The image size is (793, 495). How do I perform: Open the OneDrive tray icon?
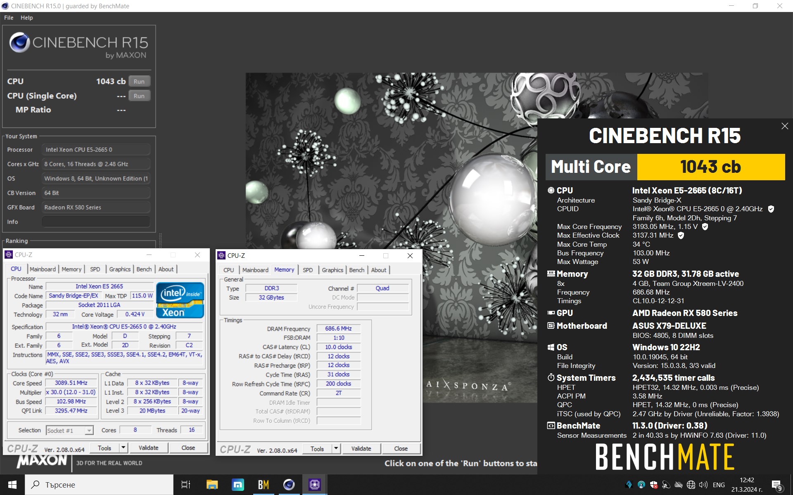pyautogui.click(x=679, y=485)
